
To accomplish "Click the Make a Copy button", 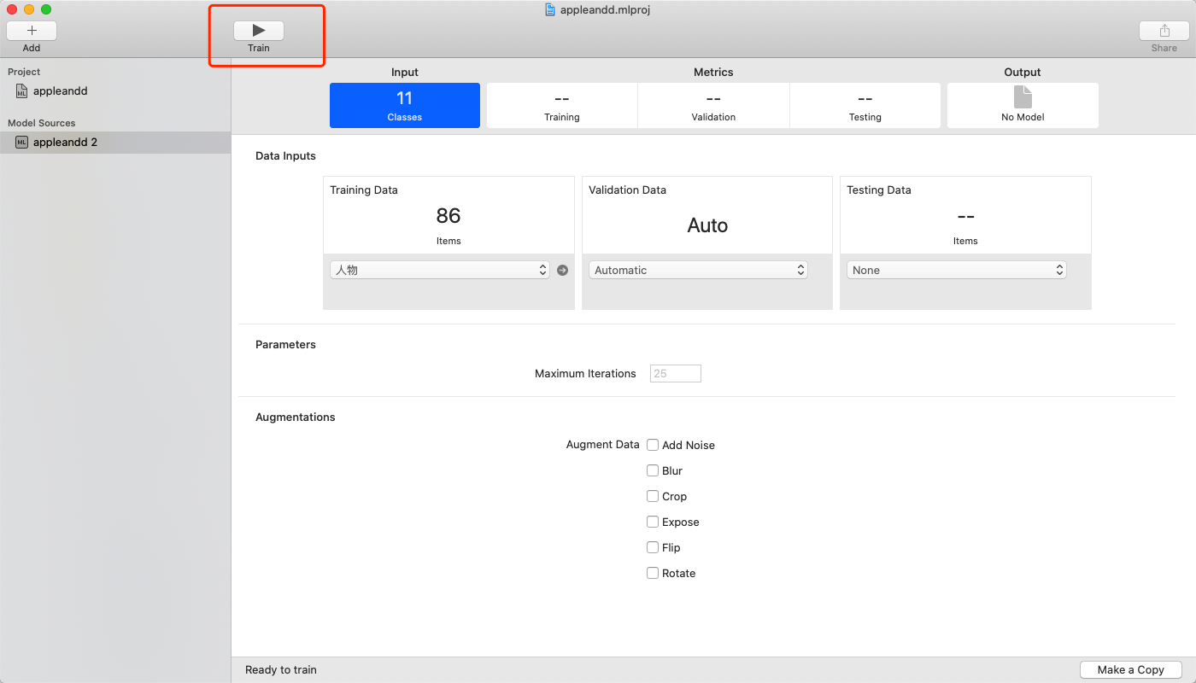I will [x=1131, y=669].
